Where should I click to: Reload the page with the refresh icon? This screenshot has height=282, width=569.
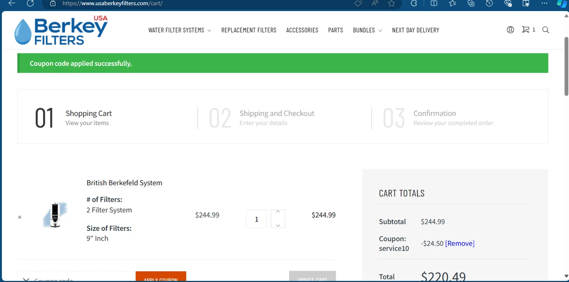coord(30,3)
